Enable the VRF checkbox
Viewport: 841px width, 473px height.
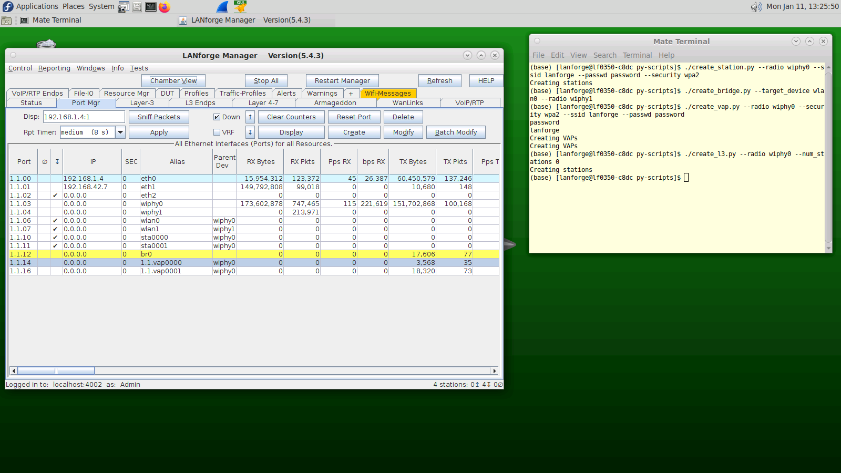point(217,132)
